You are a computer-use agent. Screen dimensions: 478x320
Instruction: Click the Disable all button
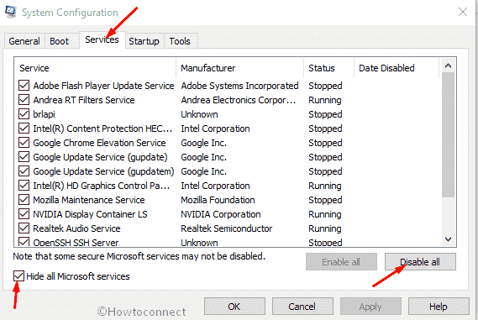pos(420,262)
